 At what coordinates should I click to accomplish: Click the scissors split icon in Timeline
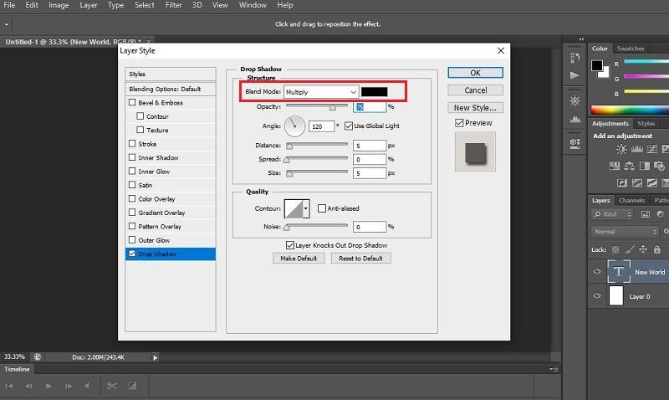click(112, 386)
